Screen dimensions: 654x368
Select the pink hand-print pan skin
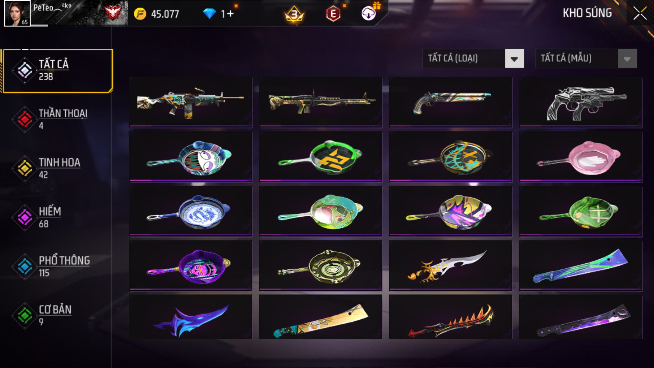[x=581, y=157]
